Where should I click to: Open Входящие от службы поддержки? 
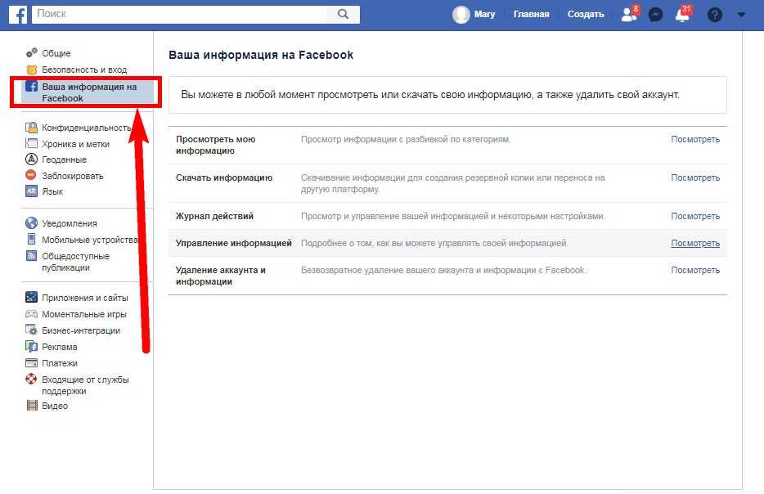click(85, 385)
